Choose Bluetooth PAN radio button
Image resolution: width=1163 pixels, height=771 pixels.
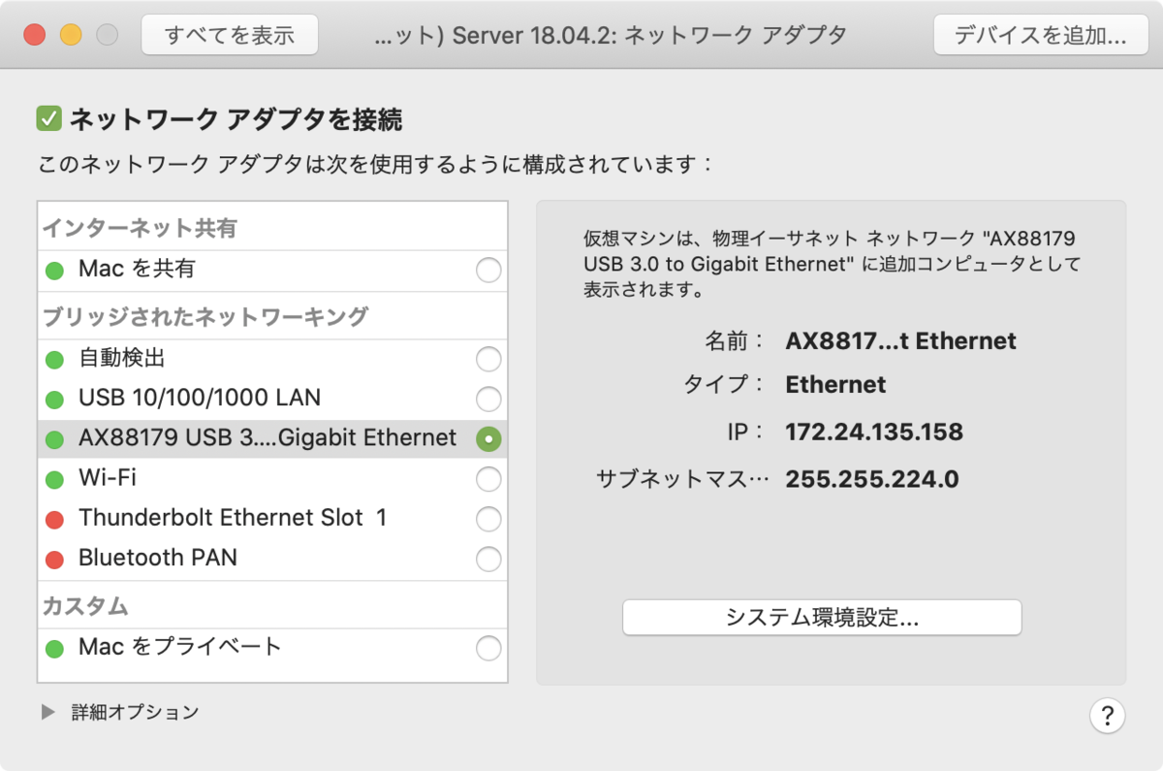488,560
